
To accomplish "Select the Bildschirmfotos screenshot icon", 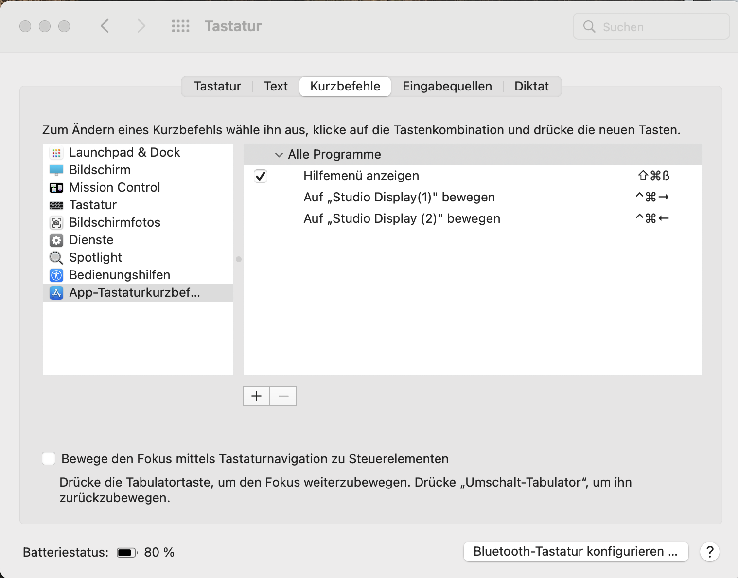I will (x=56, y=223).
